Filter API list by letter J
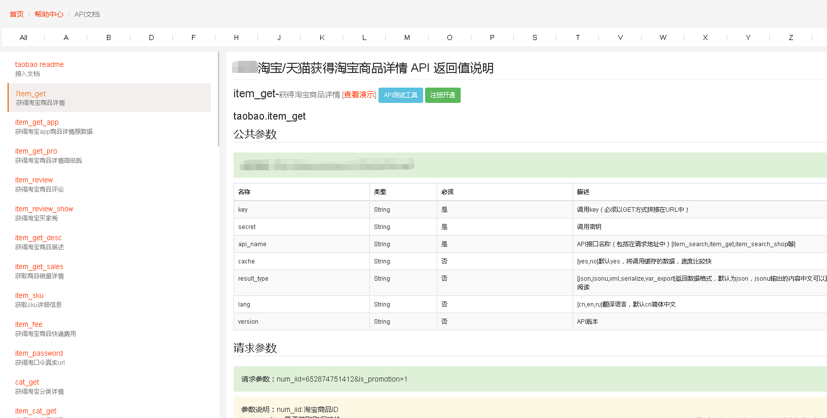The image size is (827, 418). (279, 37)
